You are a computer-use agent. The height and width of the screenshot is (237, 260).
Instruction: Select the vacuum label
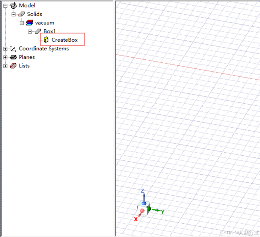click(x=45, y=23)
